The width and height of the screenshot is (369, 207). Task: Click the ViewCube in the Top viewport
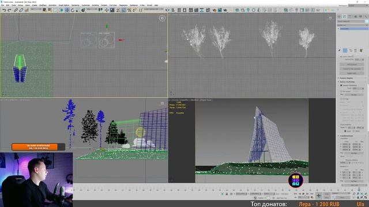coord(162,18)
